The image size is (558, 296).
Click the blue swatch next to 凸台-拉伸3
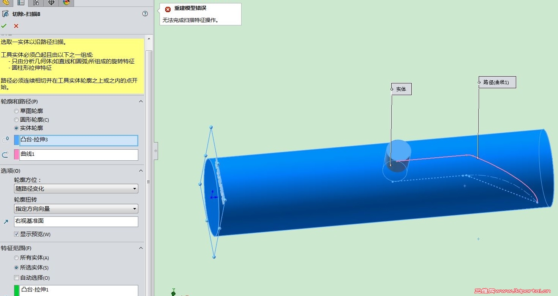pos(16,140)
